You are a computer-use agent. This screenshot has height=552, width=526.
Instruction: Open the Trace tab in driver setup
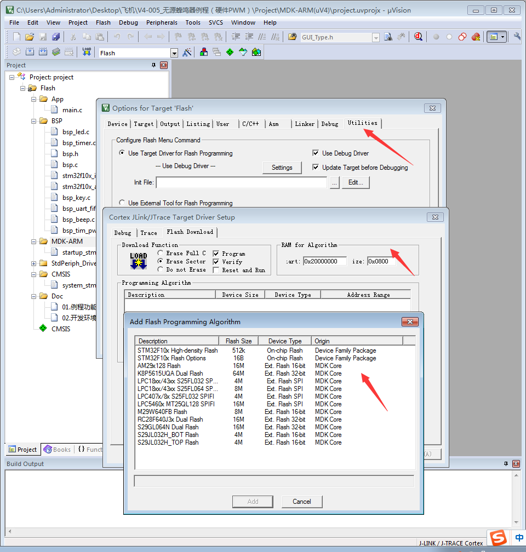[x=148, y=233]
